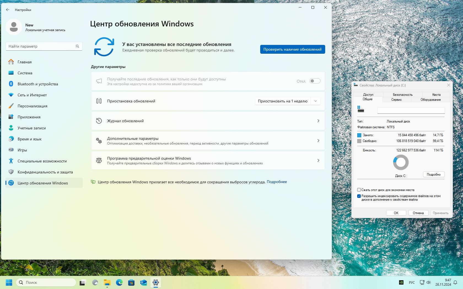Open the notification bell in the tray
This screenshot has width=463, height=289.
click(456, 282)
